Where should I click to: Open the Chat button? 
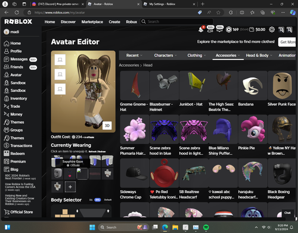(x=287, y=213)
